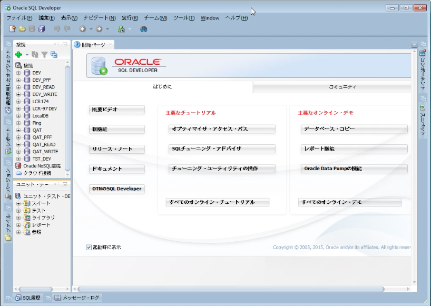Open the ヘルプ(H) menu
The height and width of the screenshot is (306, 431).
(x=237, y=18)
